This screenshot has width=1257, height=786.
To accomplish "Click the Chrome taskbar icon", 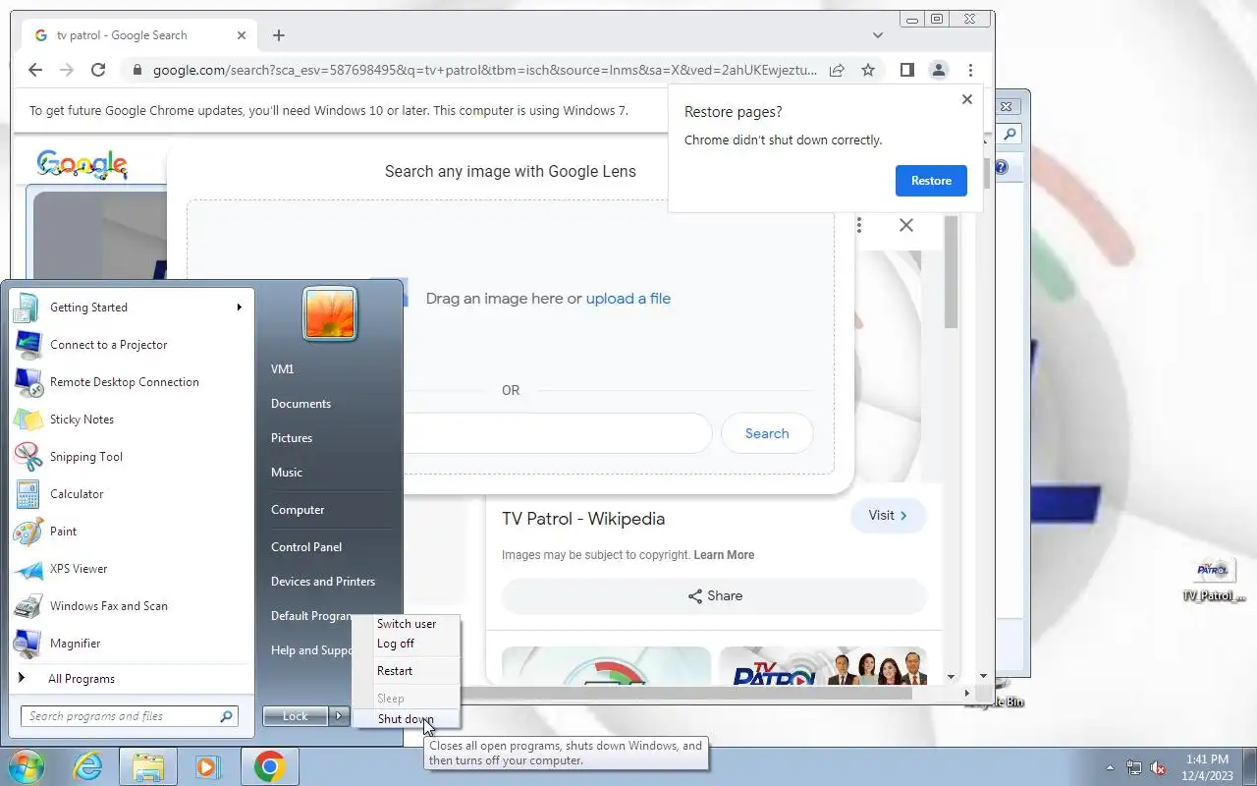I will point(270,766).
